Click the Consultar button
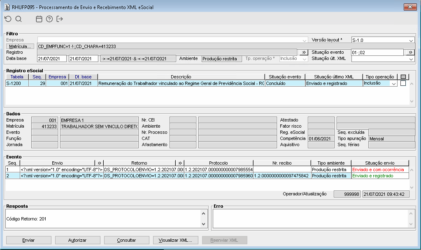The height and width of the screenshot is (250, 421). click(126, 240)
